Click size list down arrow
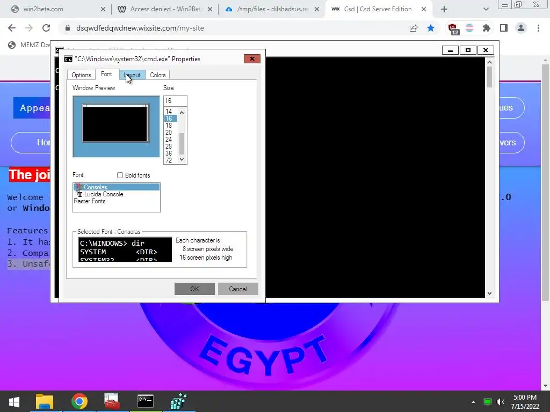The width and height of the screenshot is (550, 412). pyautogui.click(x=182, y=159)
